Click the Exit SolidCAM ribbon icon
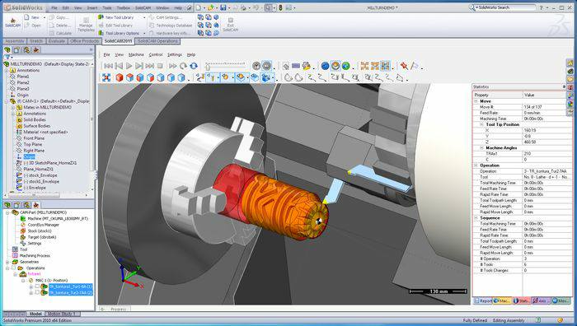 click(230, 25)
